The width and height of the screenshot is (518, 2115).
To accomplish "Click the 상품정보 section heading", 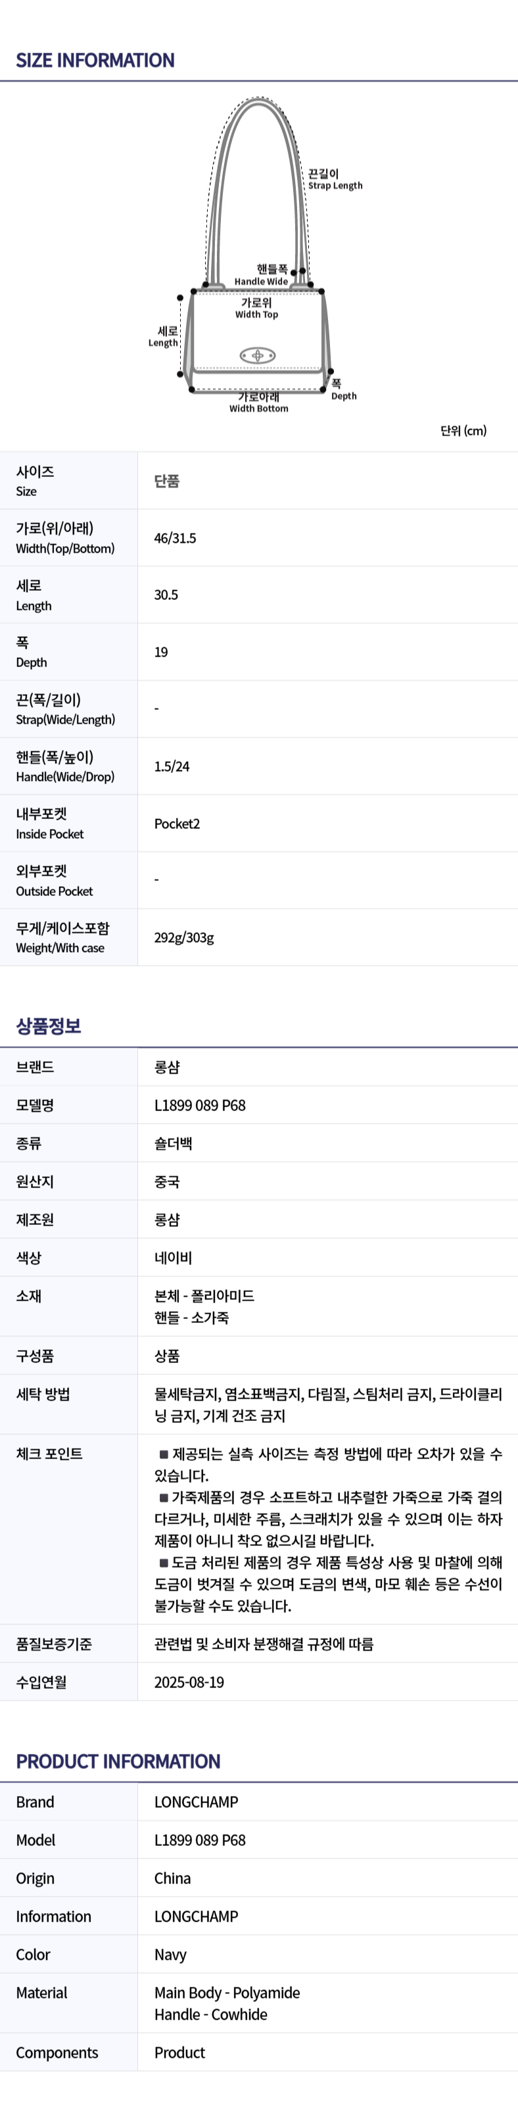I will 49,1026.
